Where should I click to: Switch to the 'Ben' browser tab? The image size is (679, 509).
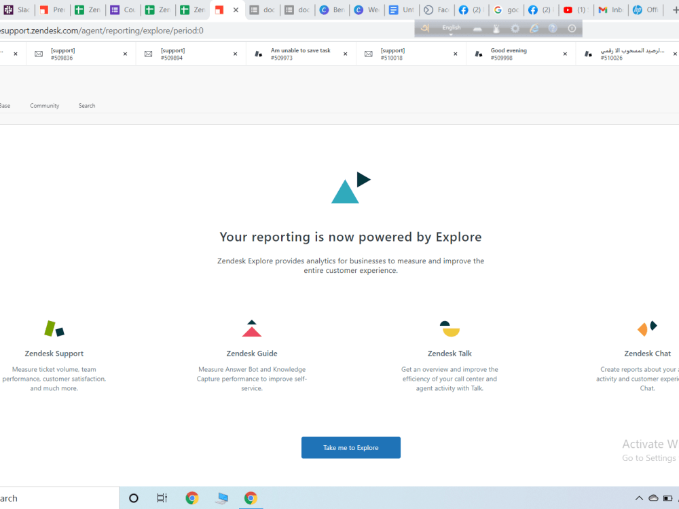tap(332, 10)
